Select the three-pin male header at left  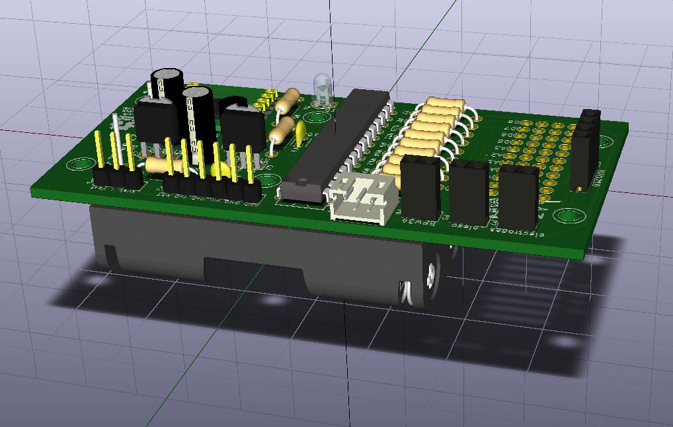pos(115,177)
